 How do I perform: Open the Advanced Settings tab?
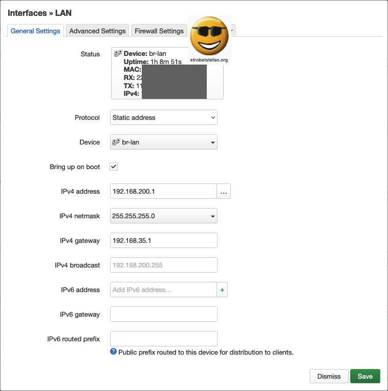(x=97, y=31)
